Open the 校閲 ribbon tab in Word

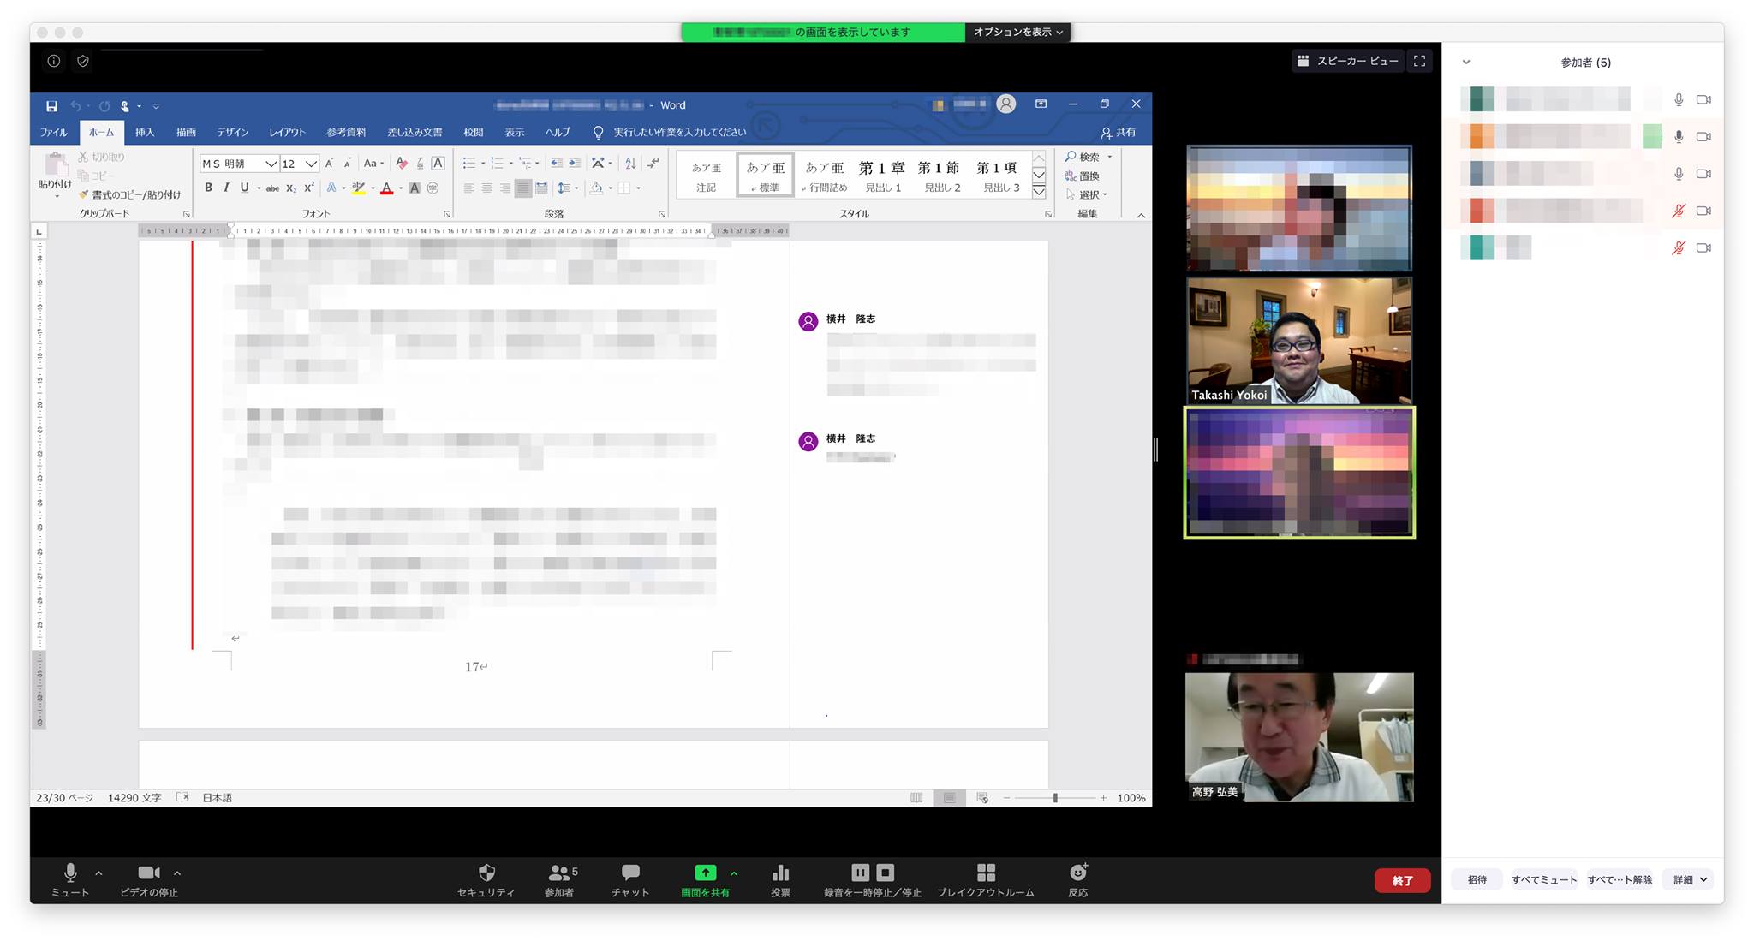[x=474, y=132]
